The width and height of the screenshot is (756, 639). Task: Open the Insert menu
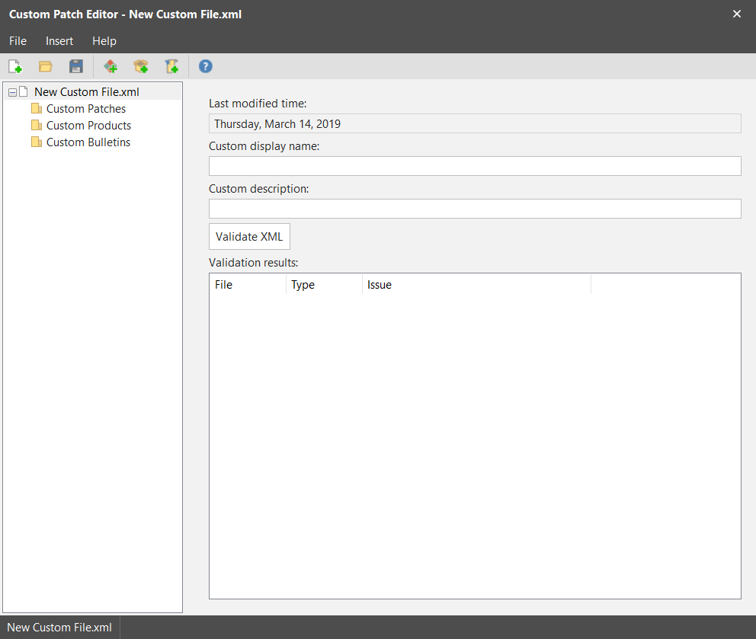(59, 41)
